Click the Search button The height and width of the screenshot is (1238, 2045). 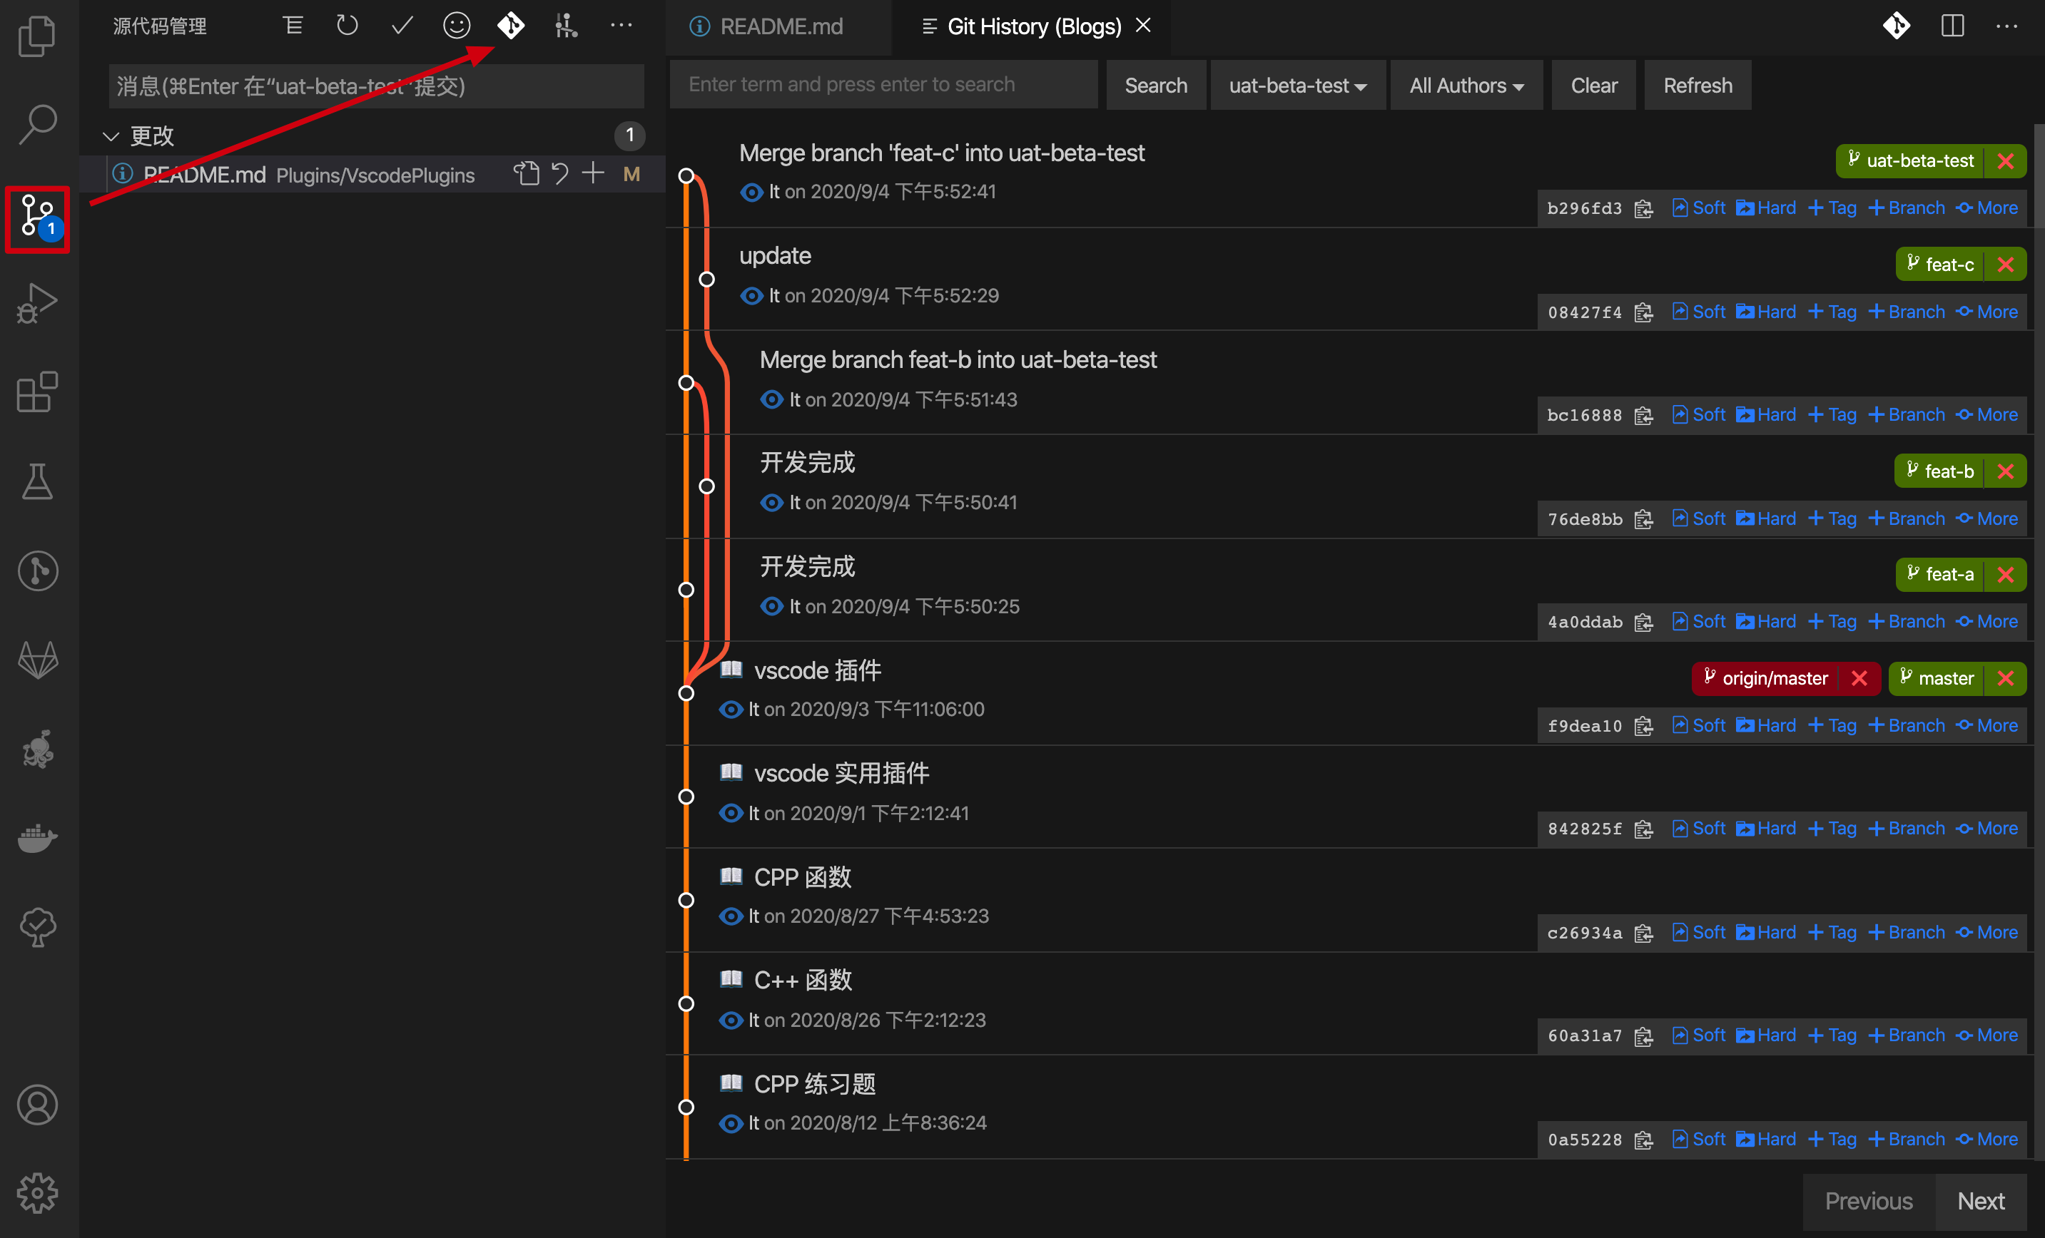coord(1155,85)
